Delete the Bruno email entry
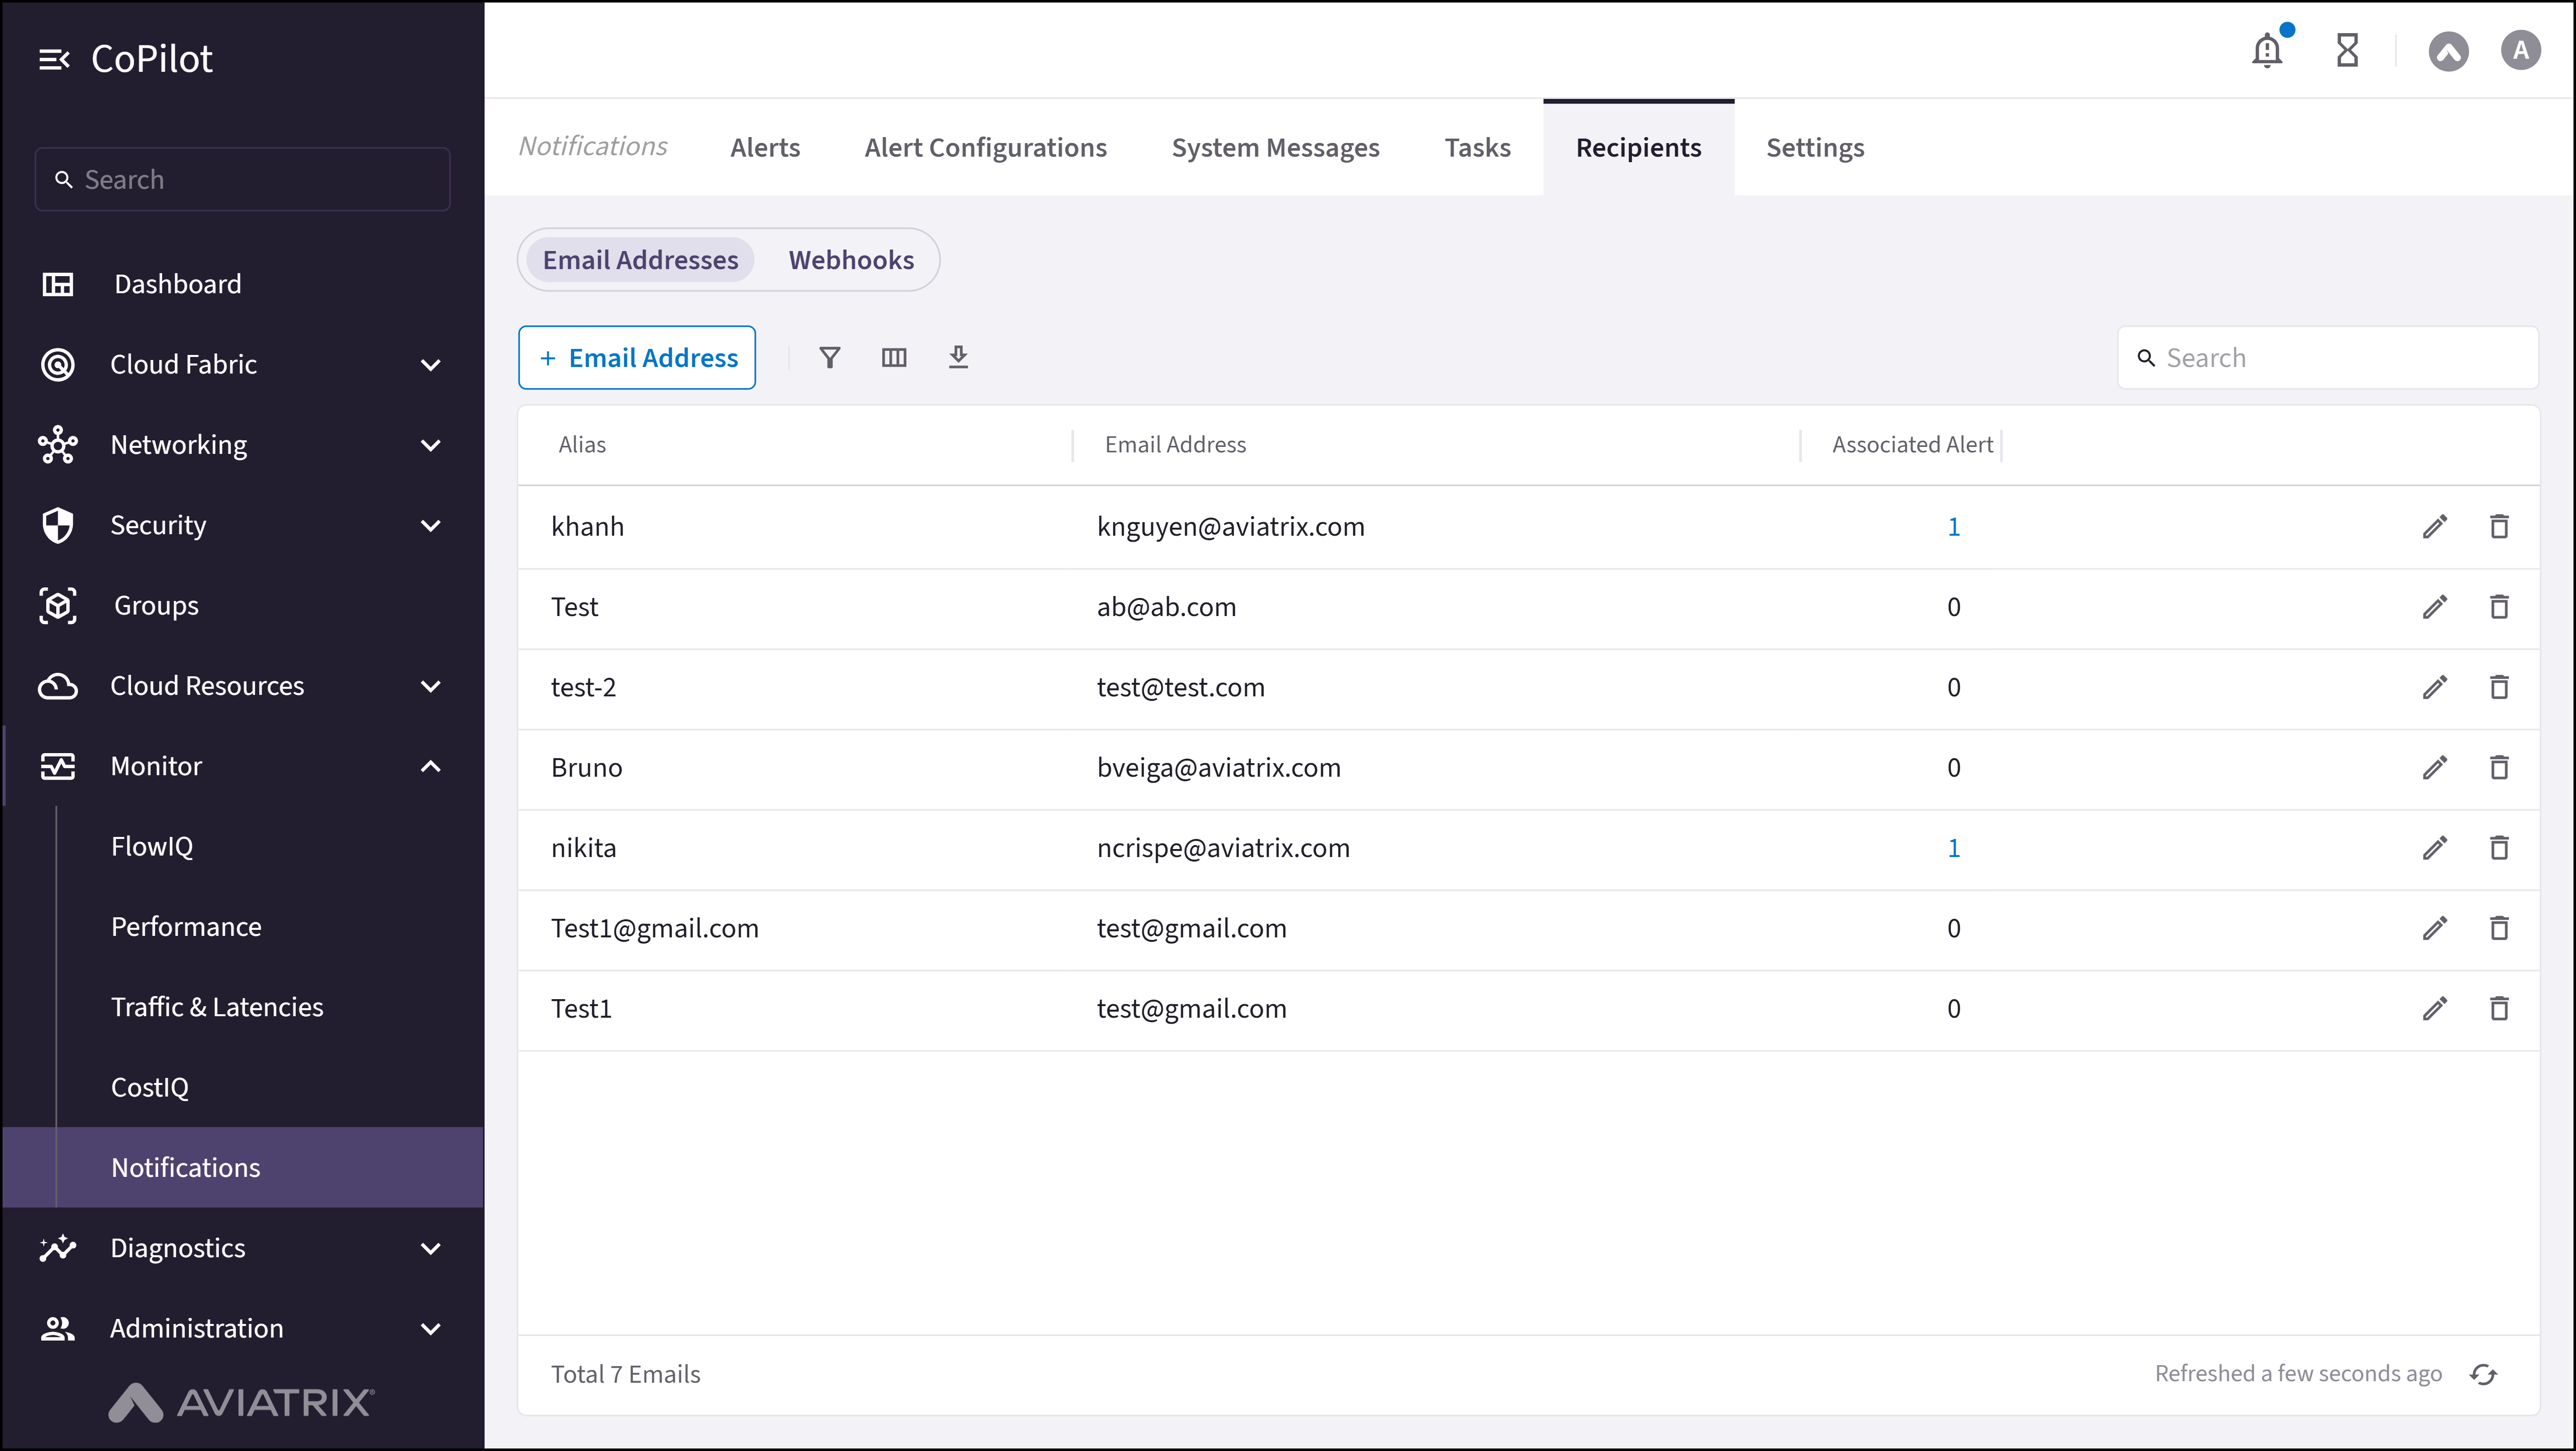 coord(2499,768)
